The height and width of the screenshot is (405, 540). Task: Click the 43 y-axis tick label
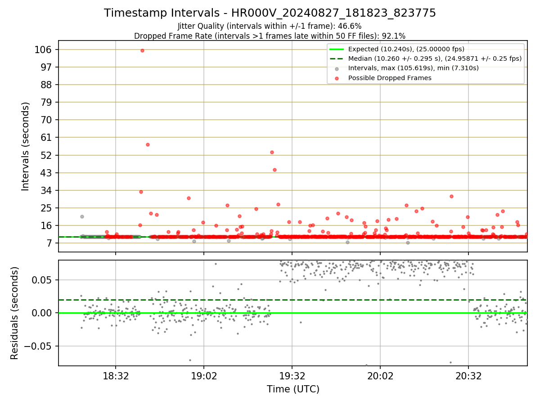coord(47,173)
